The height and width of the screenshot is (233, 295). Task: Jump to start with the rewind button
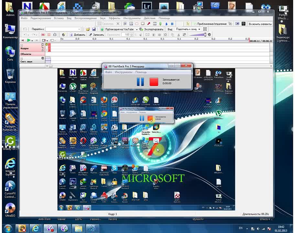23,40
